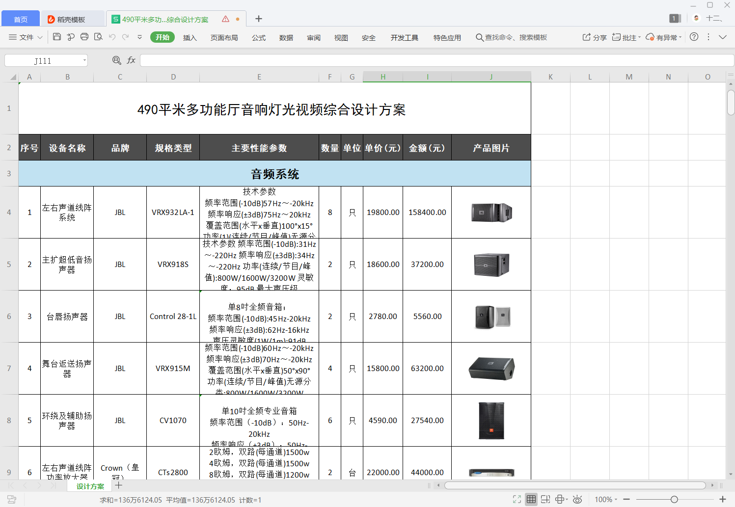Viewport: 735px width, 507px height.
Task: Switch to the 数据 ribbon tab
Action: coord(286,37)
